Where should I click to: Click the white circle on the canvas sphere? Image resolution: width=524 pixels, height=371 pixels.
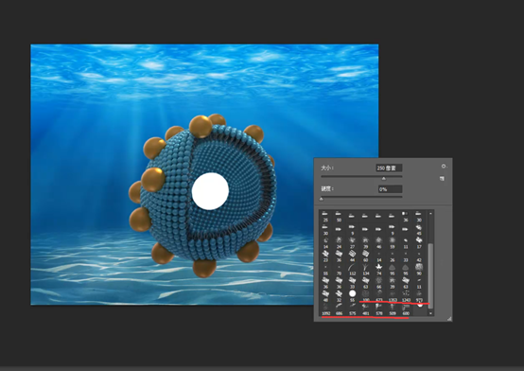[210, 191]
